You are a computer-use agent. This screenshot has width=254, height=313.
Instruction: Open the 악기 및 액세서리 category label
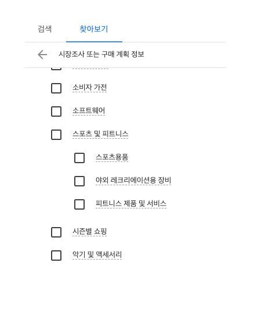pyautogui.click(x=97, y=254)
